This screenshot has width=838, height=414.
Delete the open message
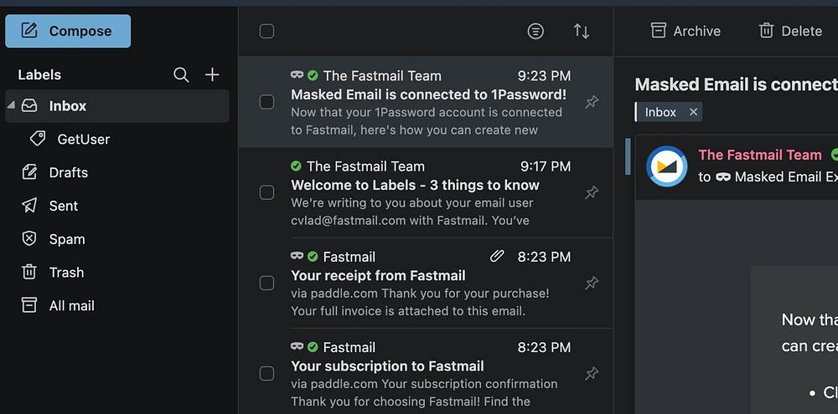pos(790,31)
